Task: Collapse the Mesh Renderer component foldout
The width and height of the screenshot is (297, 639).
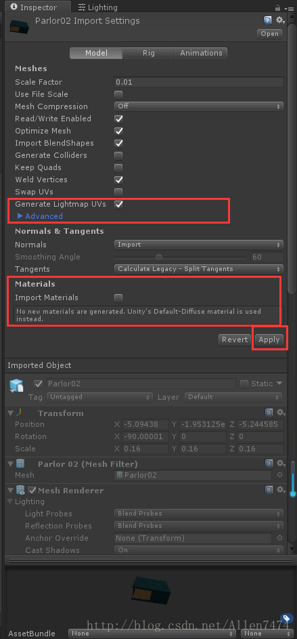Action: [x=10, y=491]
